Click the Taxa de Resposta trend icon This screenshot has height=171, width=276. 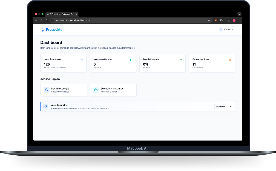point(181,60)
